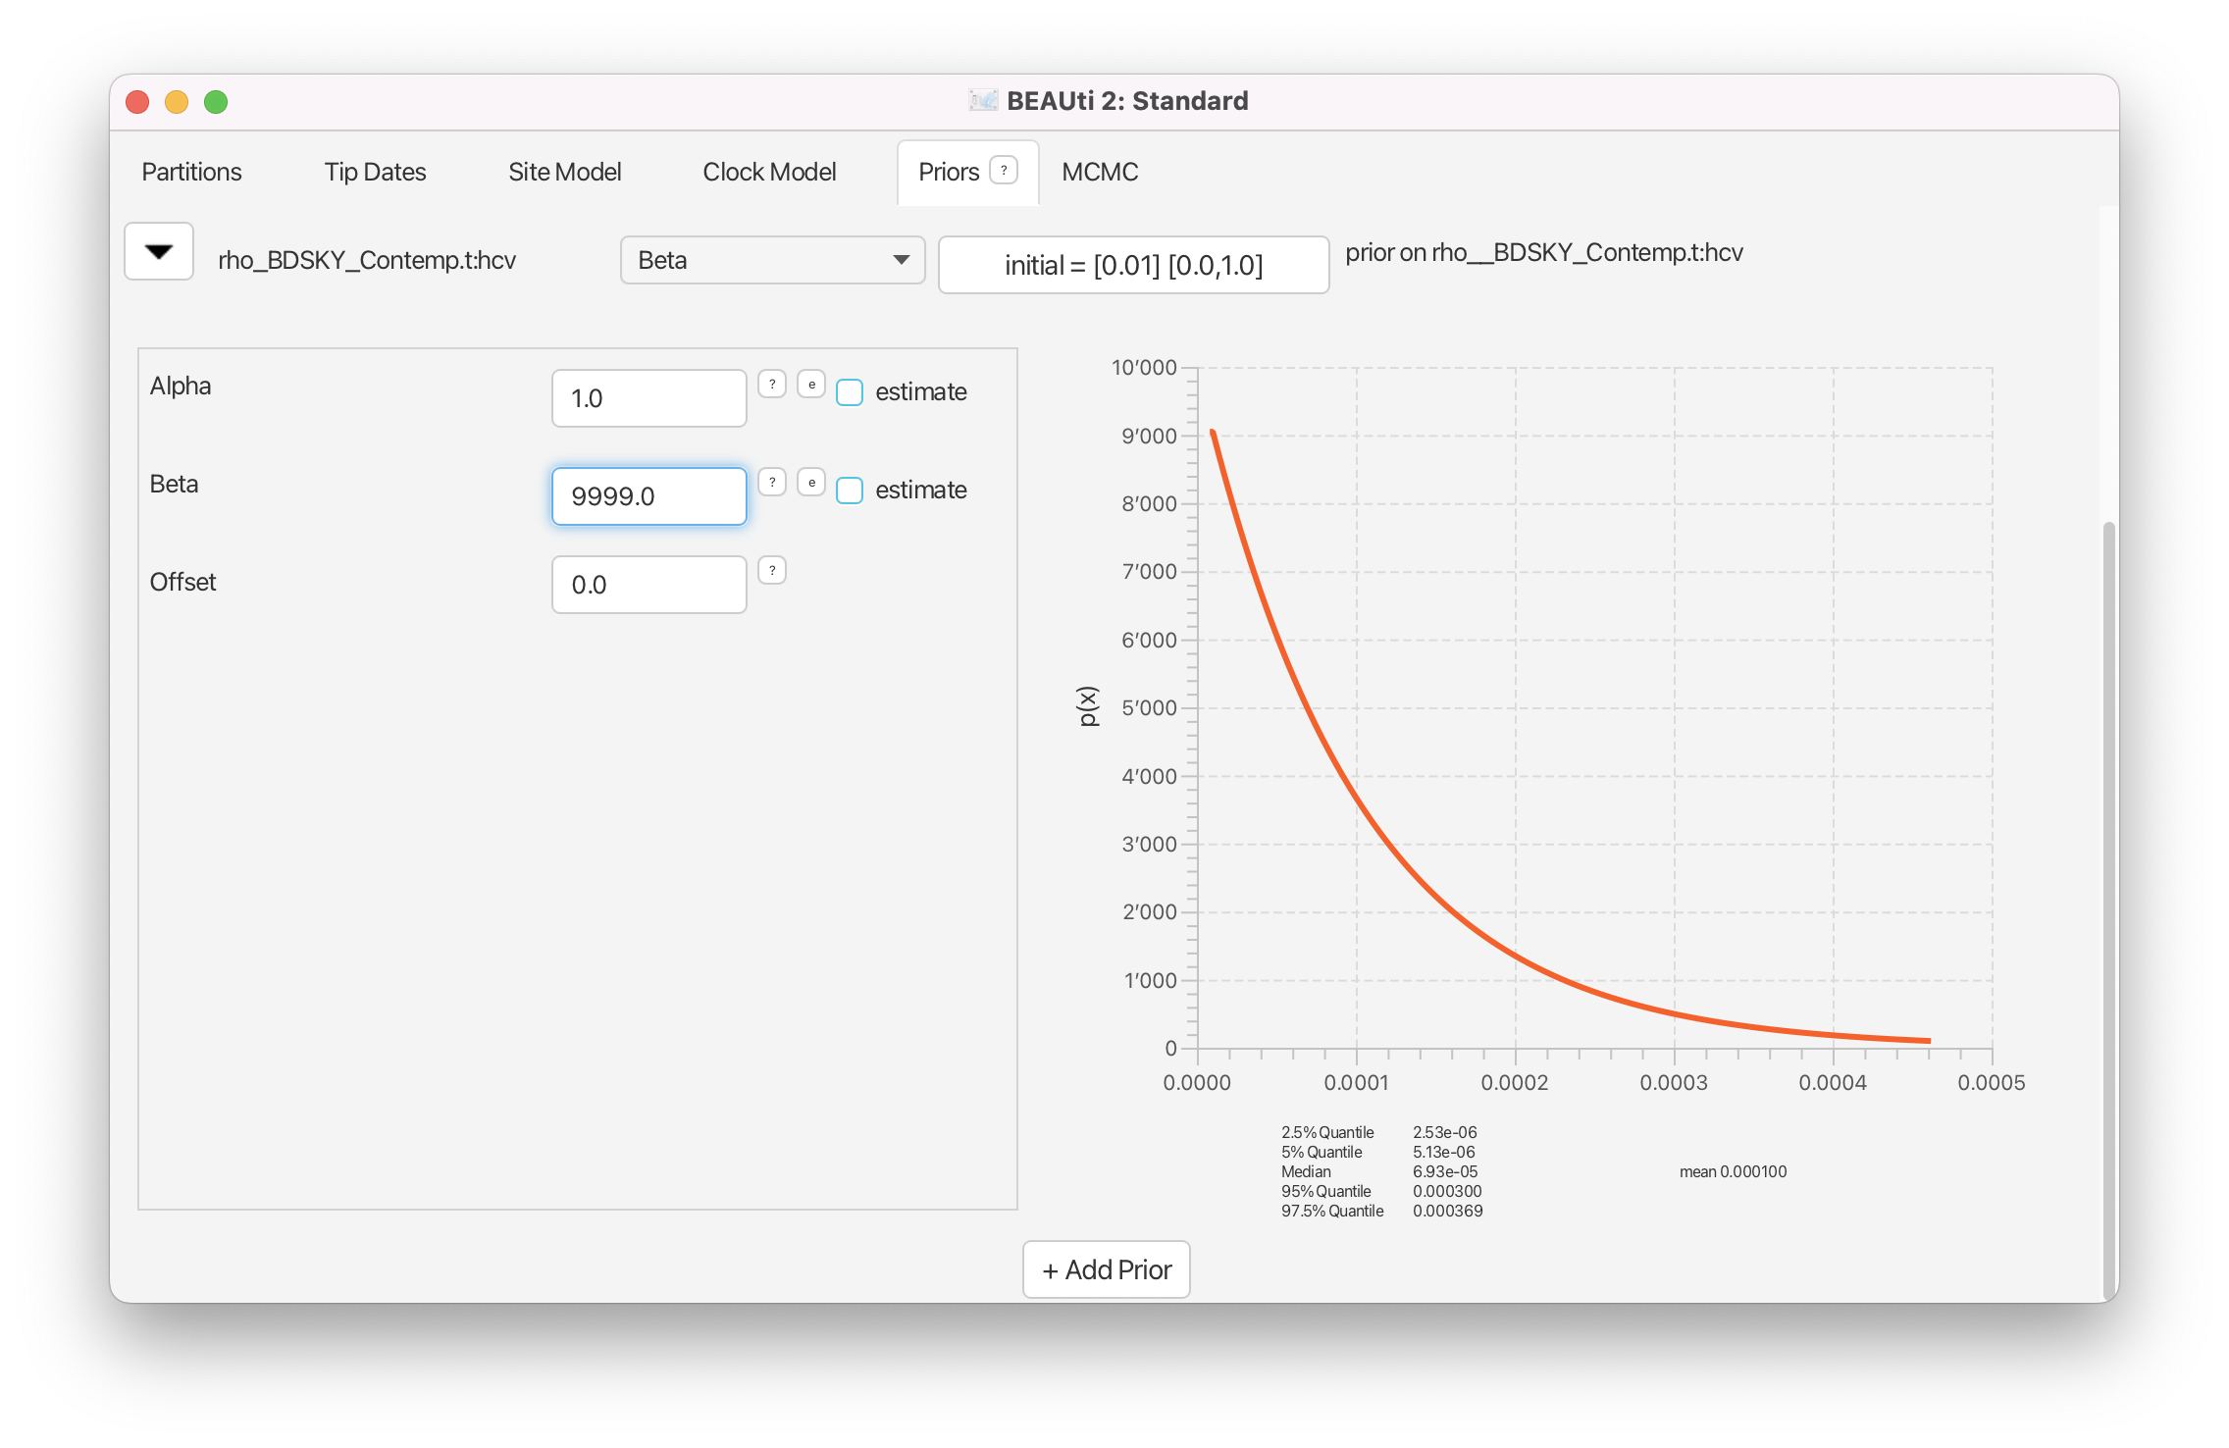Viewport: 2229px width, 1448px height.
Task: Click the 'e' edit icon beside Beta
Action: [x=811, y=483]
